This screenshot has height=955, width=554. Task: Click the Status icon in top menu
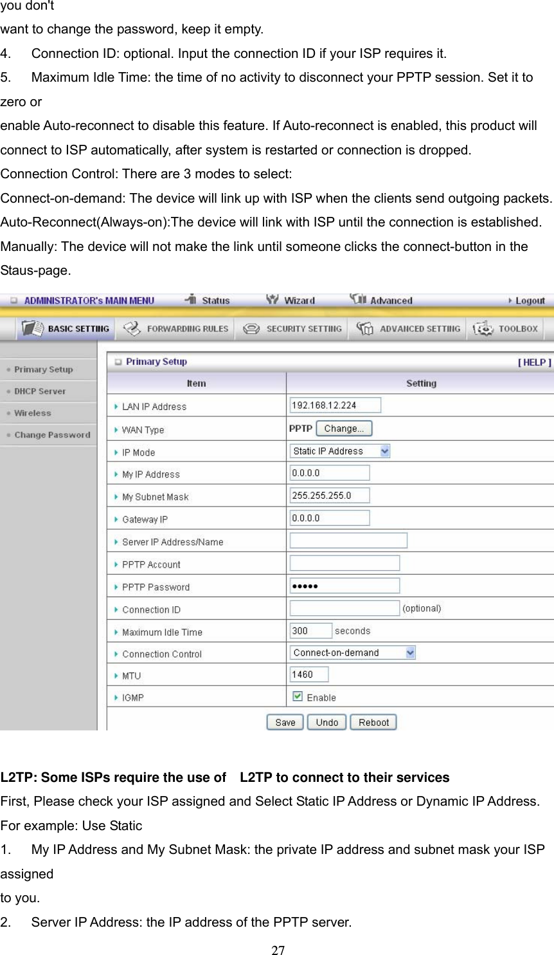pyautogui.click(x=192, y=300)
